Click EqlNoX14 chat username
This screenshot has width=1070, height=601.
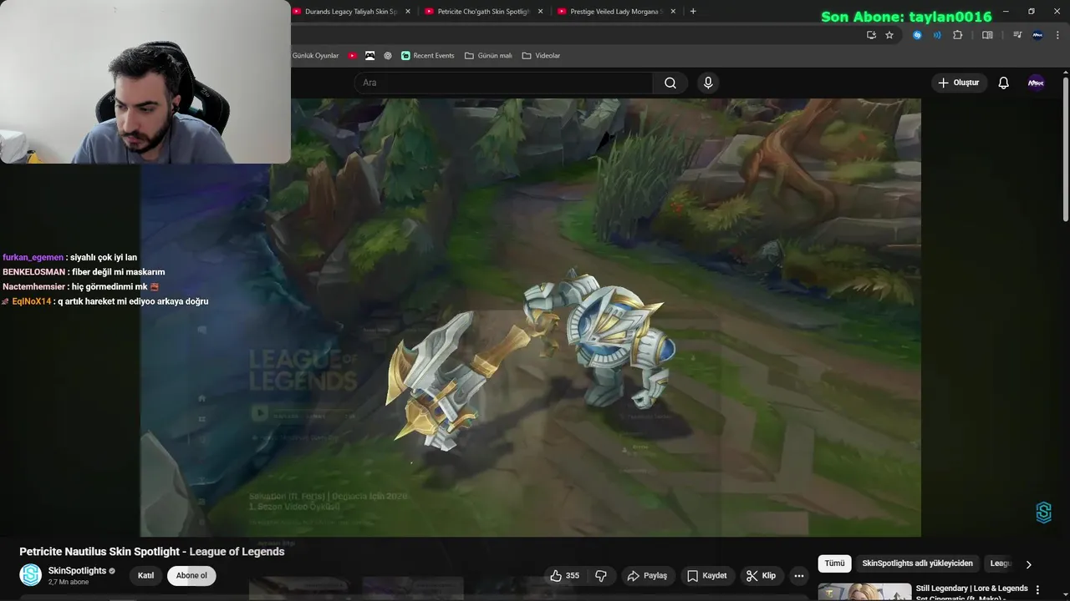[x=32, y=301]
